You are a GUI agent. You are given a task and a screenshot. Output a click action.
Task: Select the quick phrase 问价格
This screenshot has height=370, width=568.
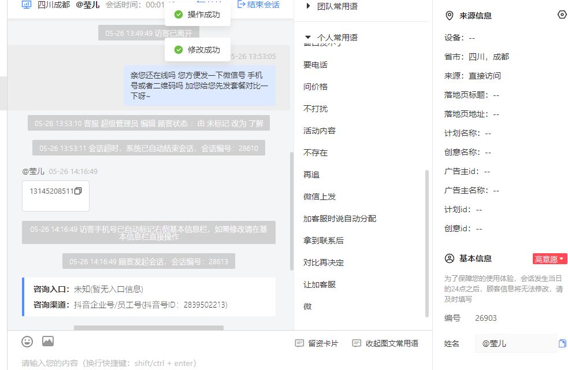315,87
